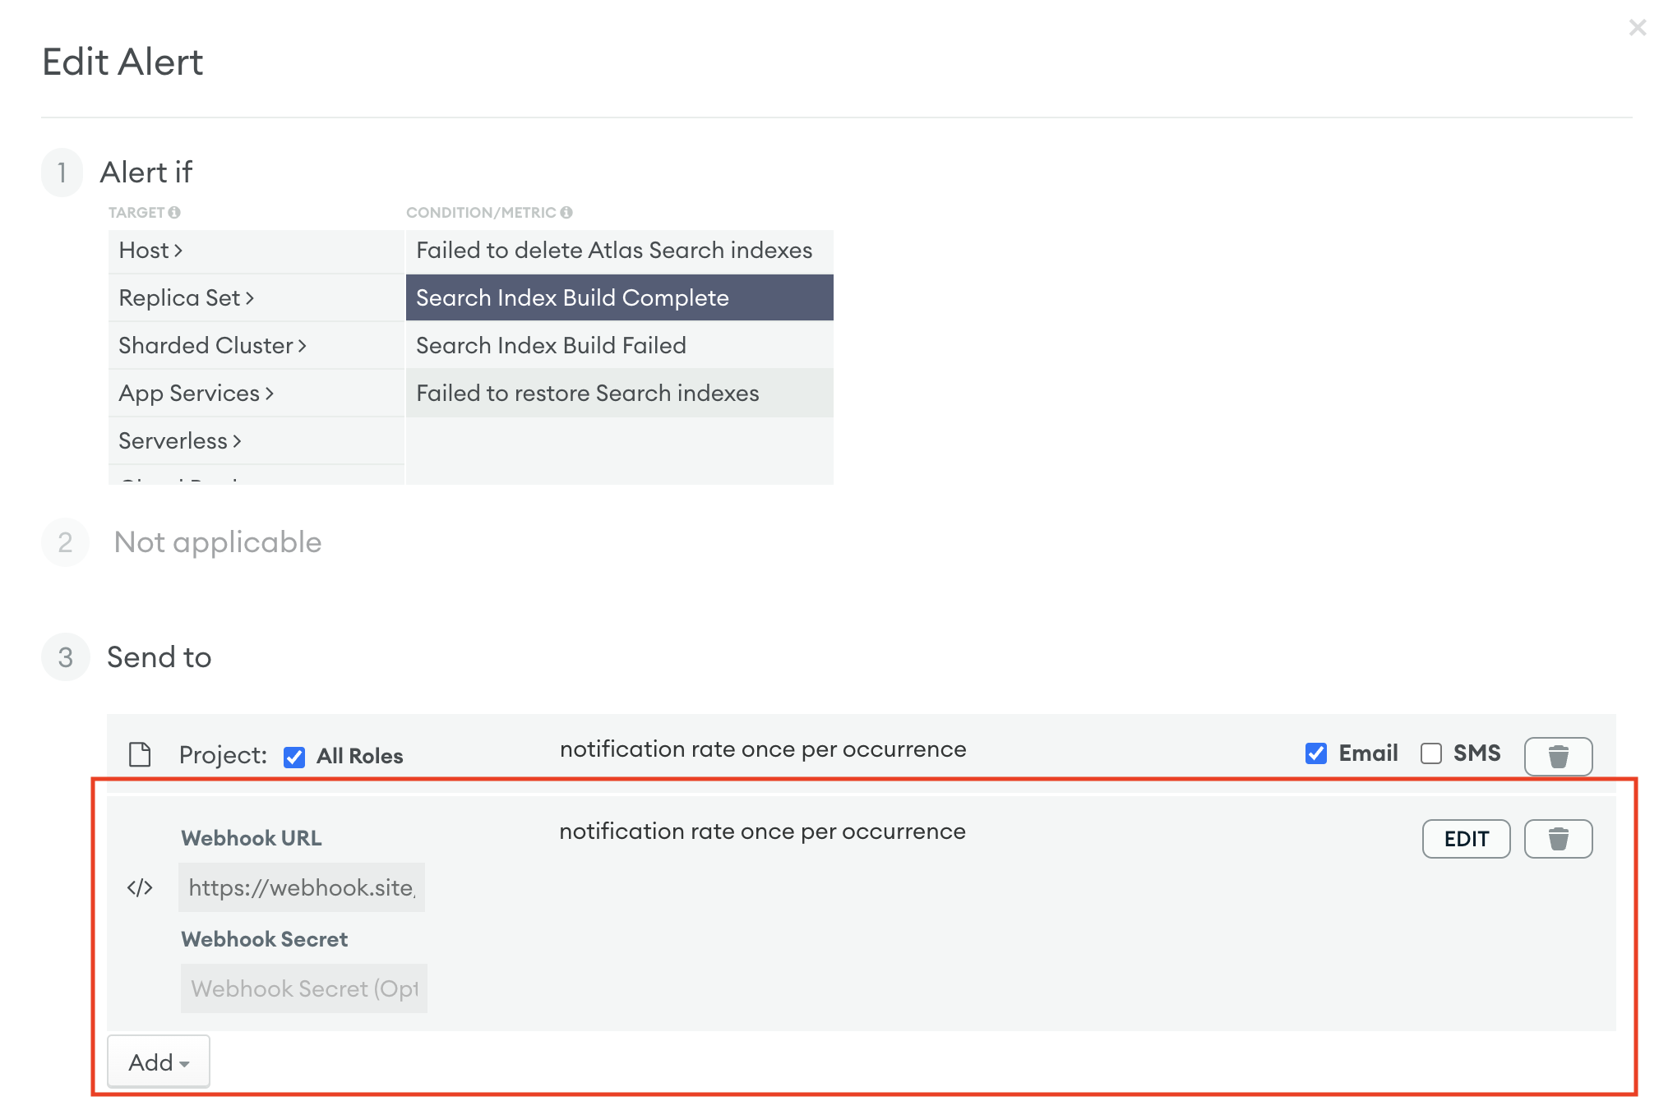Click the Webhook Secret input field
Image resolution: width=1659 pixels, height=1101 pixels.
pos(303,988)
